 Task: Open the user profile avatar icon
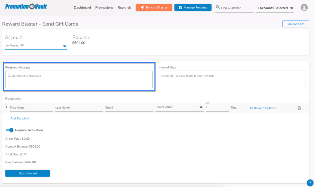click(304, 8)
